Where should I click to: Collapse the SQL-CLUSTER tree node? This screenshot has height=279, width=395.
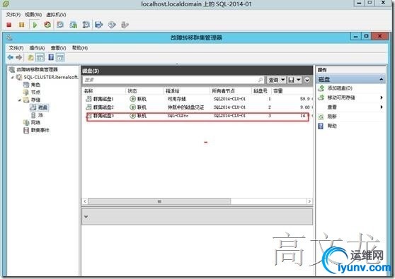click(x=13, y=77)
